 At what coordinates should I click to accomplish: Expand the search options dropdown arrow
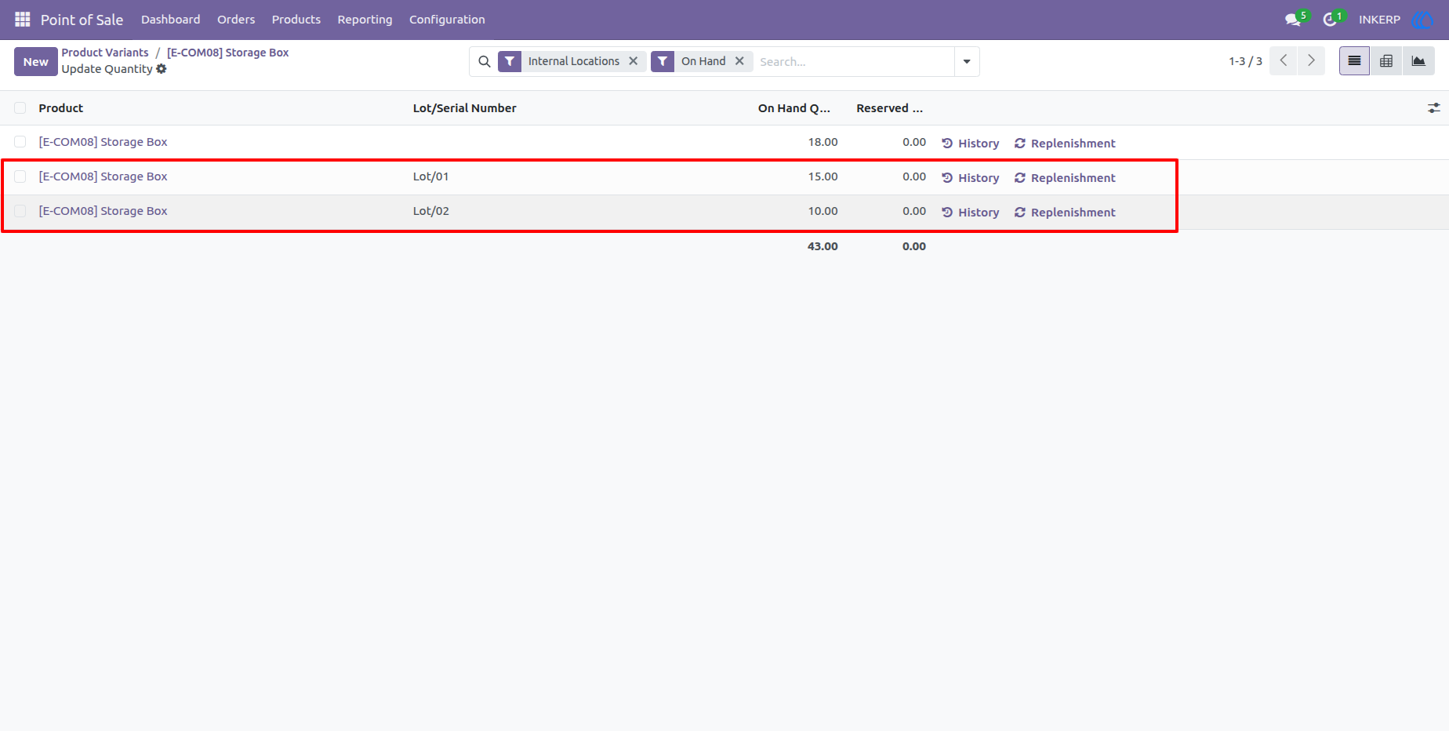tap(967, 61)
